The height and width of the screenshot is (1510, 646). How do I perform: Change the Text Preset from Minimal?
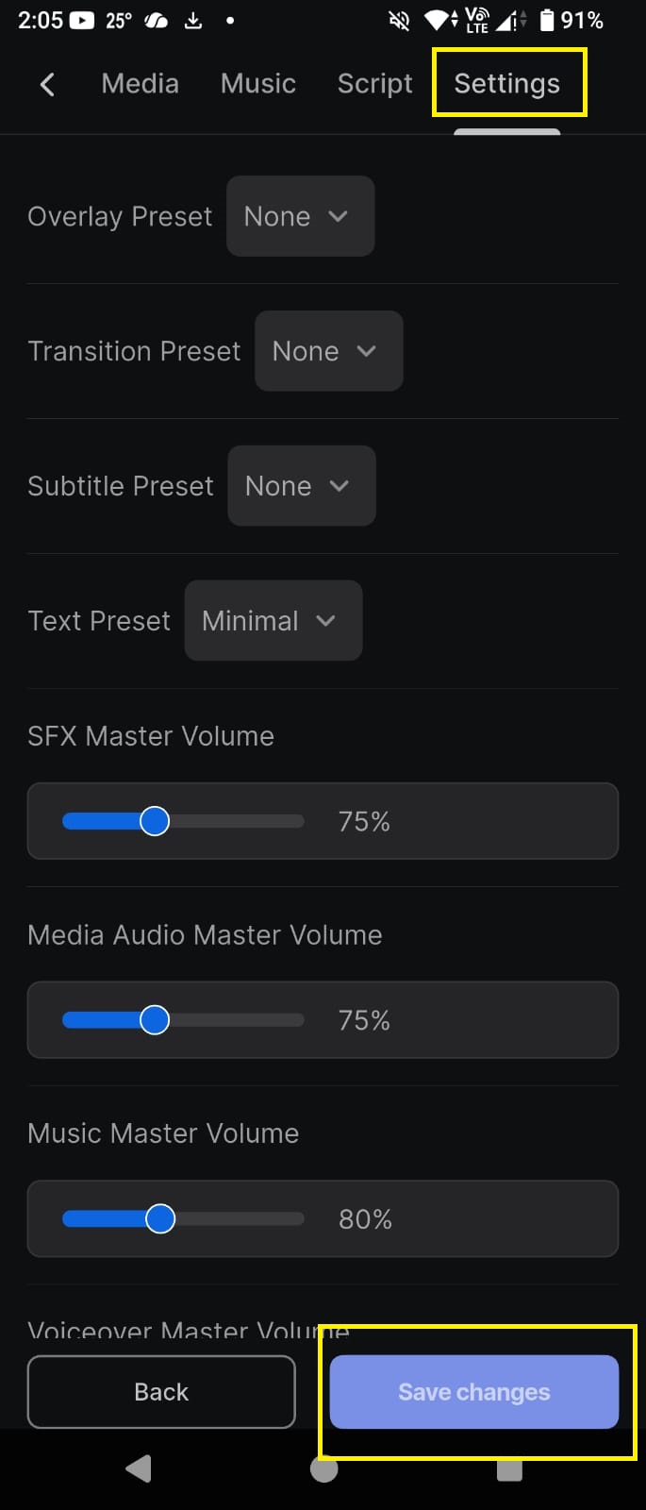coord(273,621)
